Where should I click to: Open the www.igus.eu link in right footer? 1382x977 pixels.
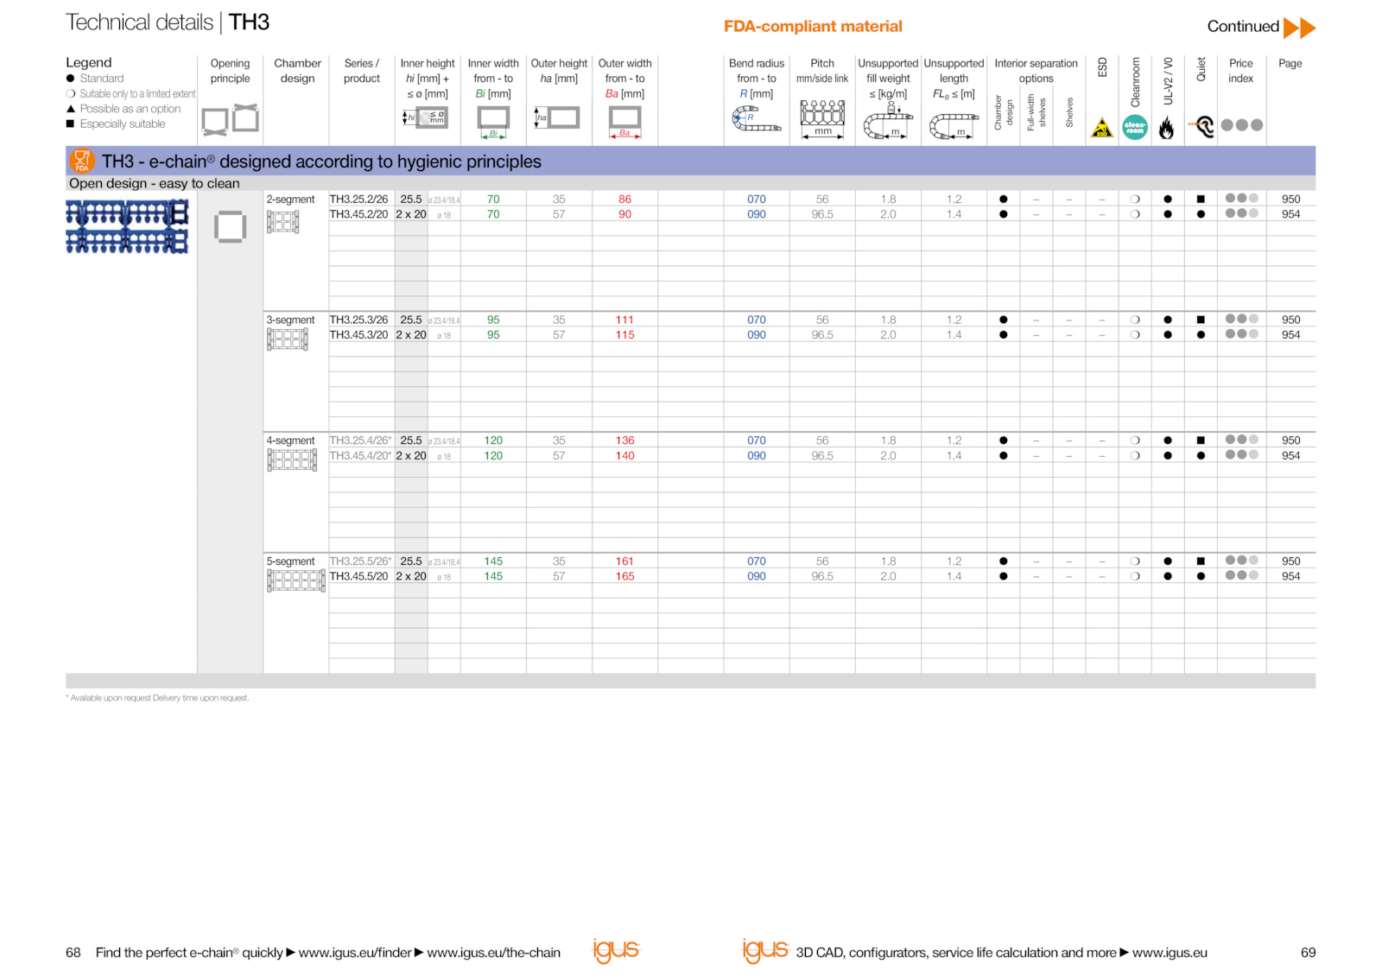click(1170, 953)
